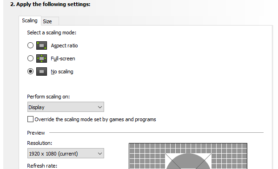Click the Full-screen arrows icon
The height and width of the screenshot is (169, 278).
pyautogui.click(x=41, y=58)
